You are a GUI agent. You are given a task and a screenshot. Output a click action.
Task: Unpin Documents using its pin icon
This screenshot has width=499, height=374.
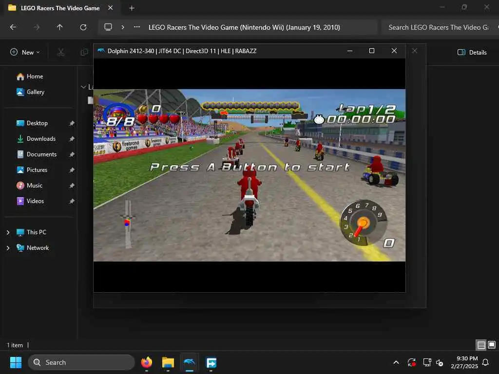point(72,154)
